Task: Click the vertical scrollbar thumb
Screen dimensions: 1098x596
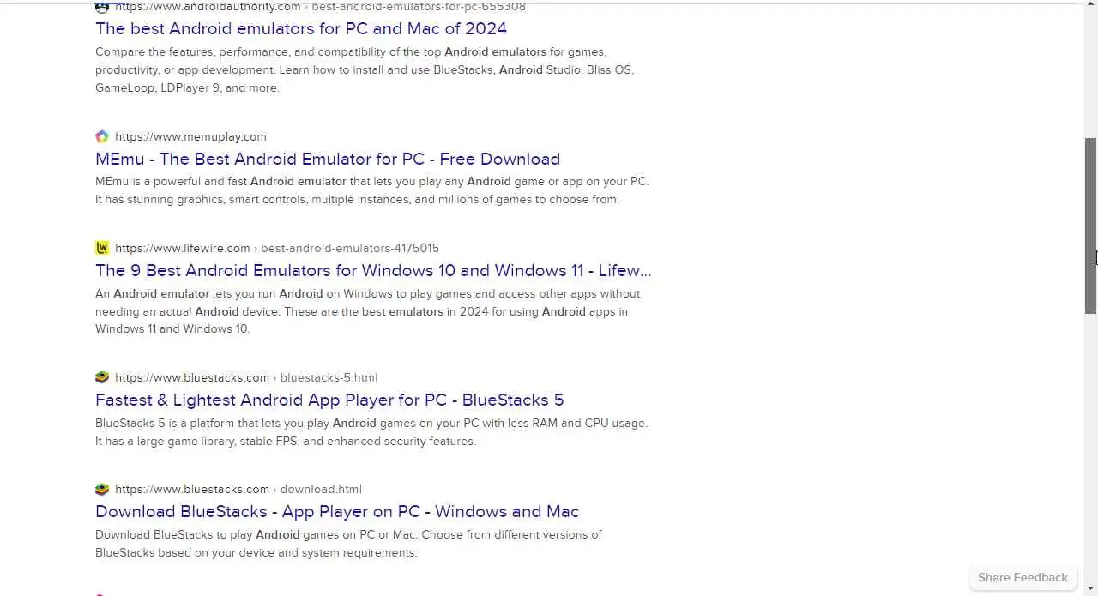Action: click(x=1091, y=226)
